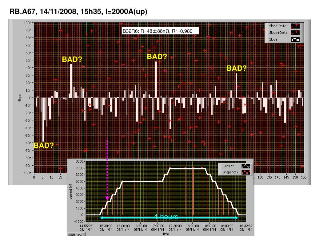Viewport: 315px width, 236px height.
Task: Click the 17:00:00 time axis label
Action: tap(158, 226)
